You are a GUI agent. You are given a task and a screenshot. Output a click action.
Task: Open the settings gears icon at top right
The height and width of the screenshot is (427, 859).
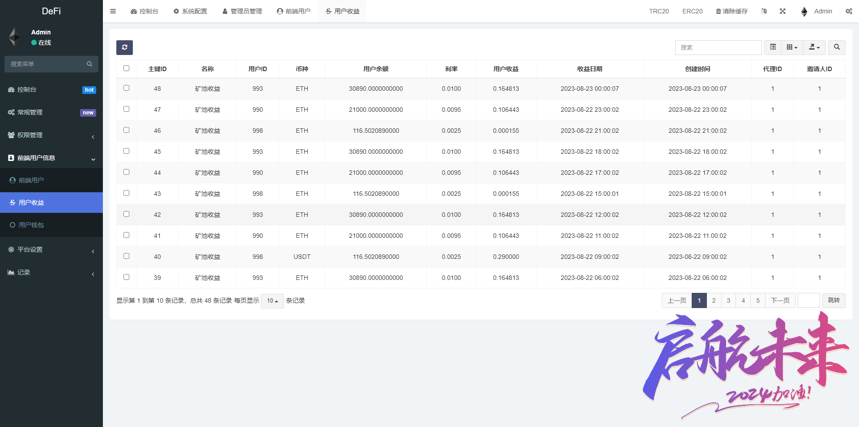(x=849, y=11)
